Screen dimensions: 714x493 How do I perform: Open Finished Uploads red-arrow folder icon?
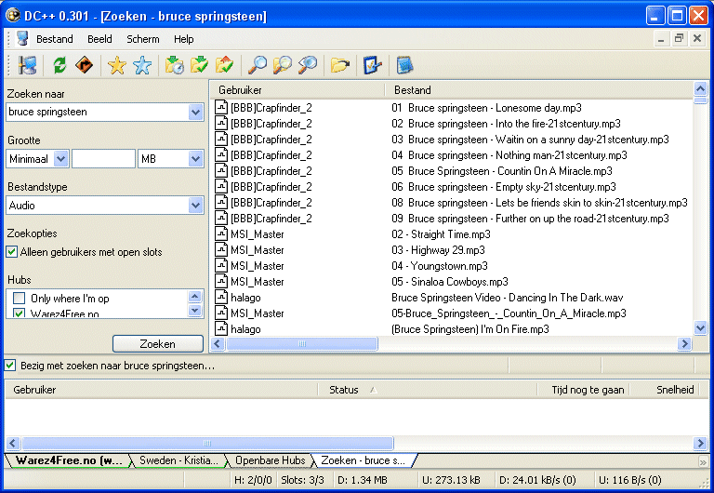[x=224, y=65]
